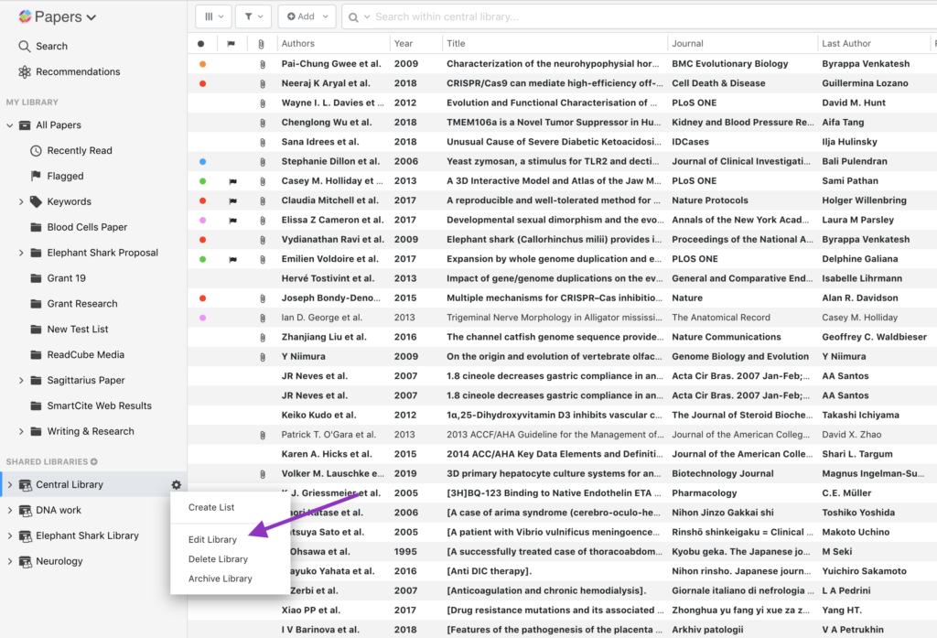Select Archive Library menu entry

pyautogui.click(x=220, y=579)
